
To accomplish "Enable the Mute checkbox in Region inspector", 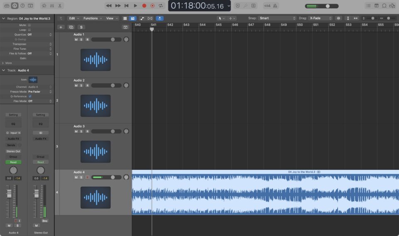I will tap(30, 25).
